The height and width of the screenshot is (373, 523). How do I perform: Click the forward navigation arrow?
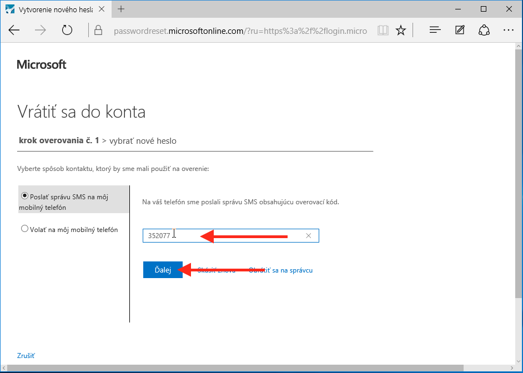pos(41,31)
